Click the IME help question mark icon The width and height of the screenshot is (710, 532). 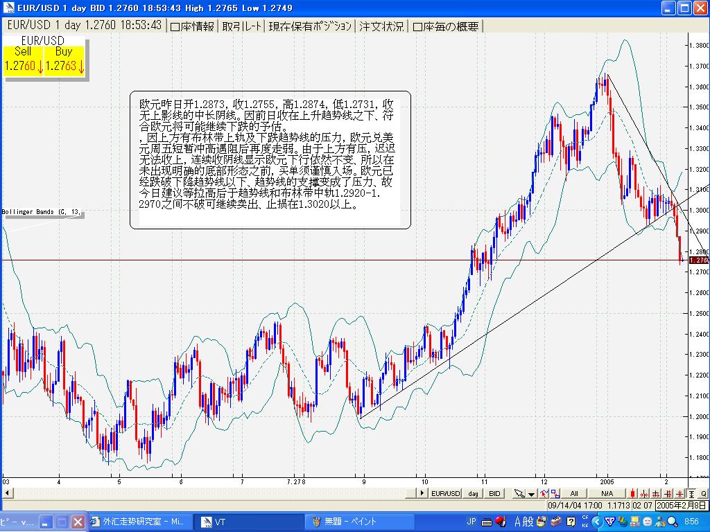click(571, 522)
